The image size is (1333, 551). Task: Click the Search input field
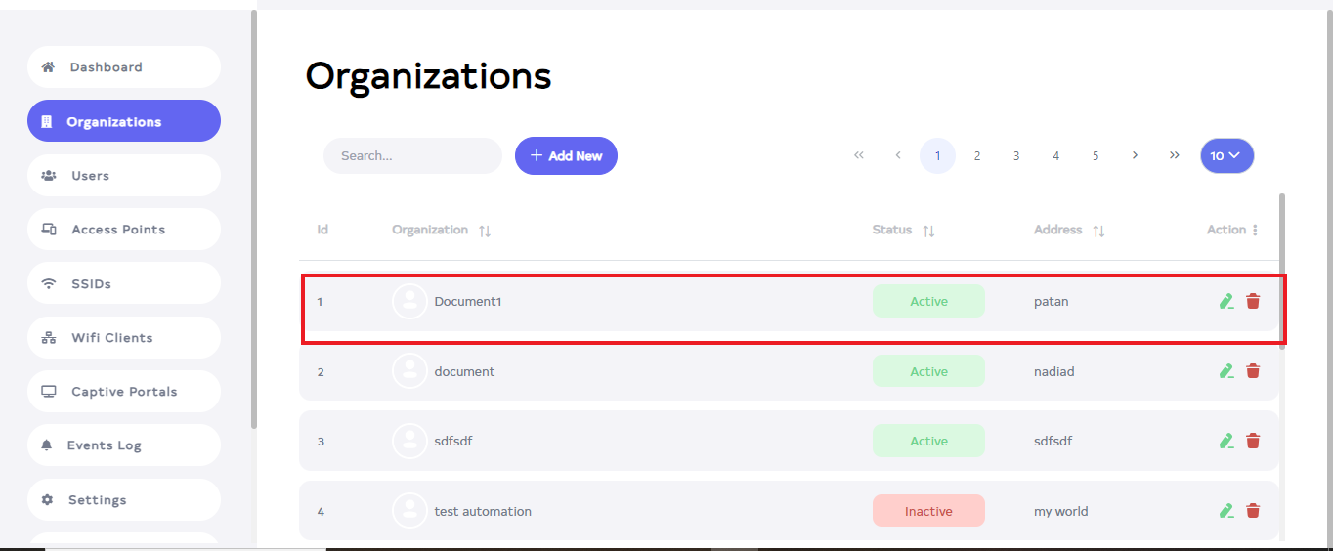(412, 156)
